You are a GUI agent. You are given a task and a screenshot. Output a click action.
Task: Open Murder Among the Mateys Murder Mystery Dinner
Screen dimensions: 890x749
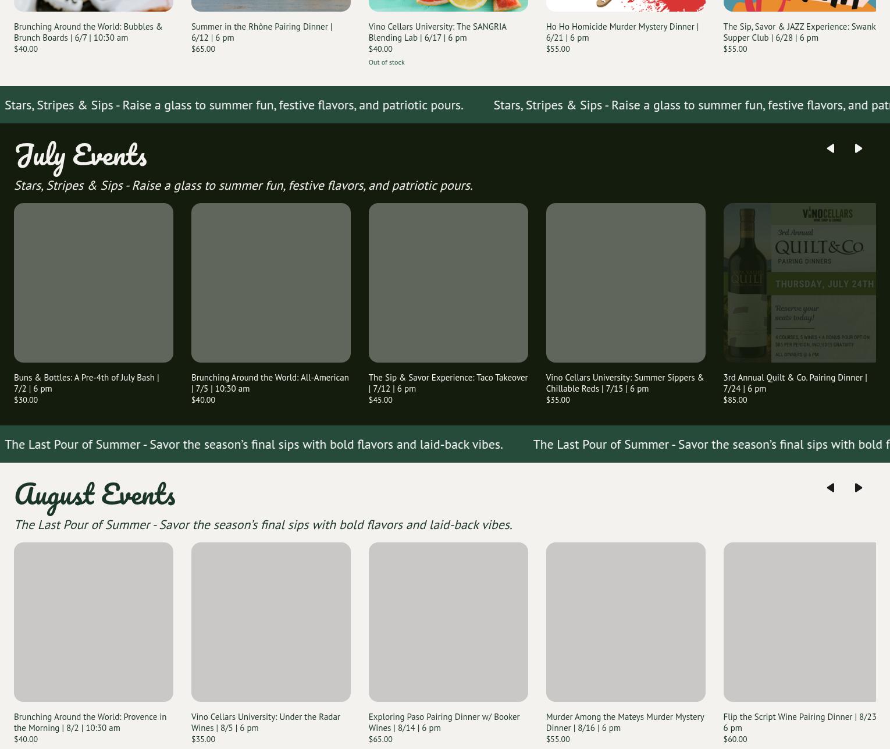625,722
